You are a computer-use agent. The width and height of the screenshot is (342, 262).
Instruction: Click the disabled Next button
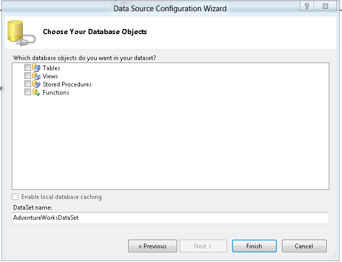203,246
